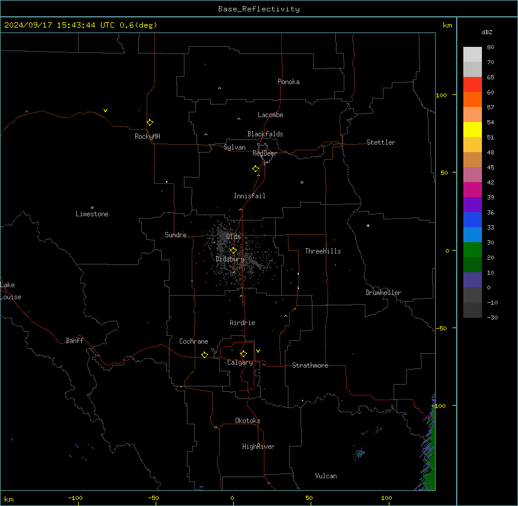518x506 pixels.
Task: Click the Ponoka city label
Action: [288, 82]
